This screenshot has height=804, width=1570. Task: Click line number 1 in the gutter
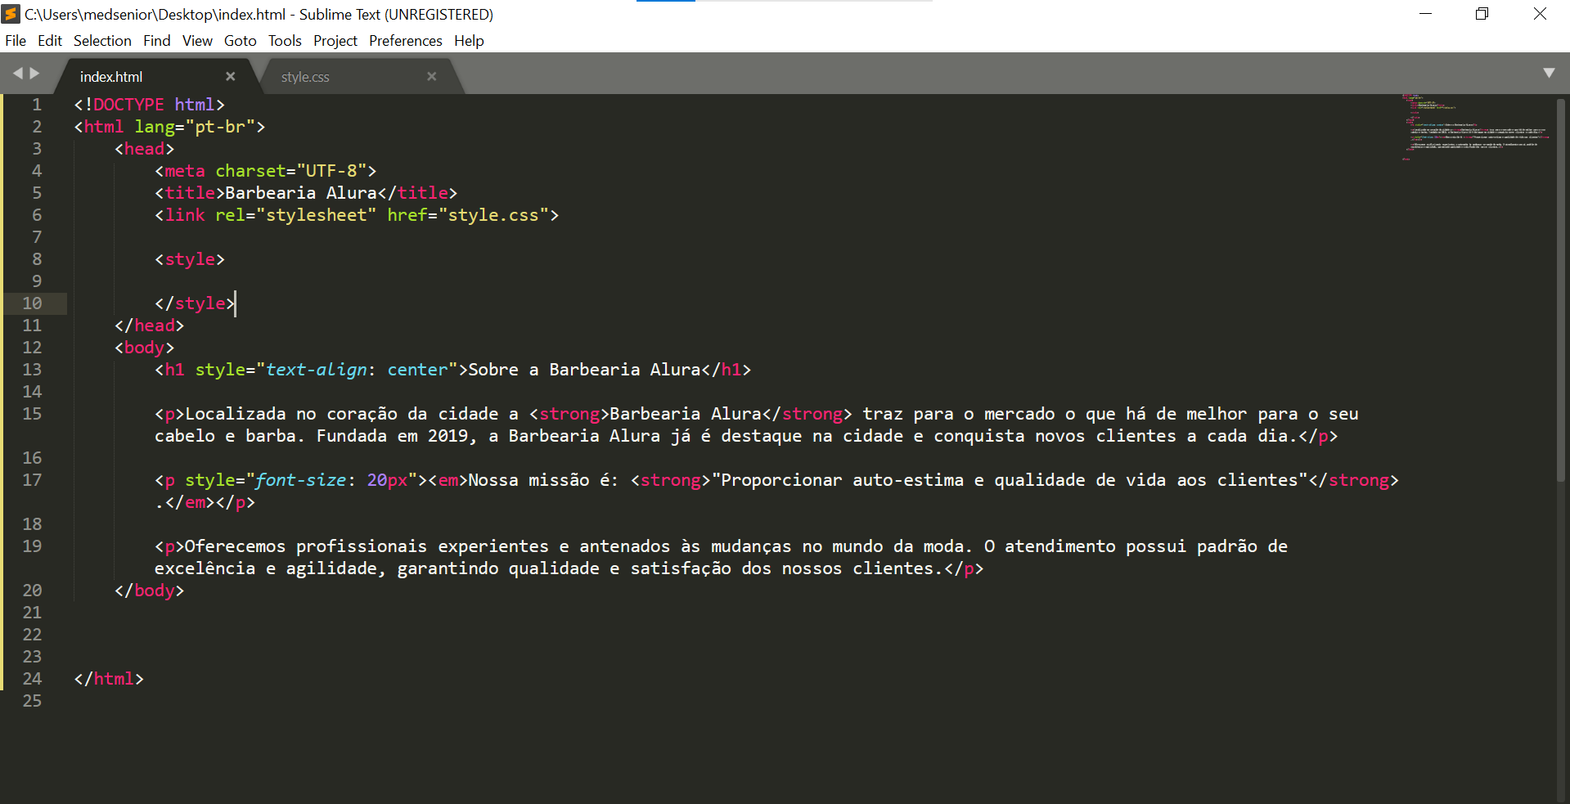click(37, 105)
